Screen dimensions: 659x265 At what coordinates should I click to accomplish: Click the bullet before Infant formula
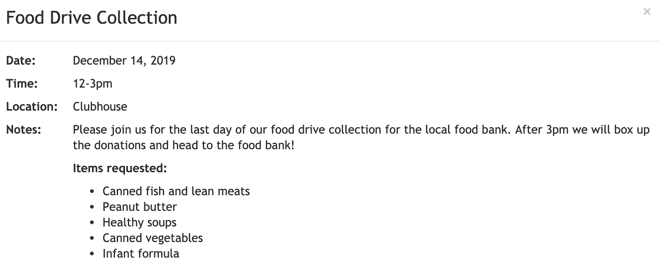[x=92, y=254]
